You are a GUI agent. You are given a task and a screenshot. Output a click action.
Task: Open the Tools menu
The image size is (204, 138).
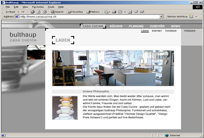tap(51, 7)
